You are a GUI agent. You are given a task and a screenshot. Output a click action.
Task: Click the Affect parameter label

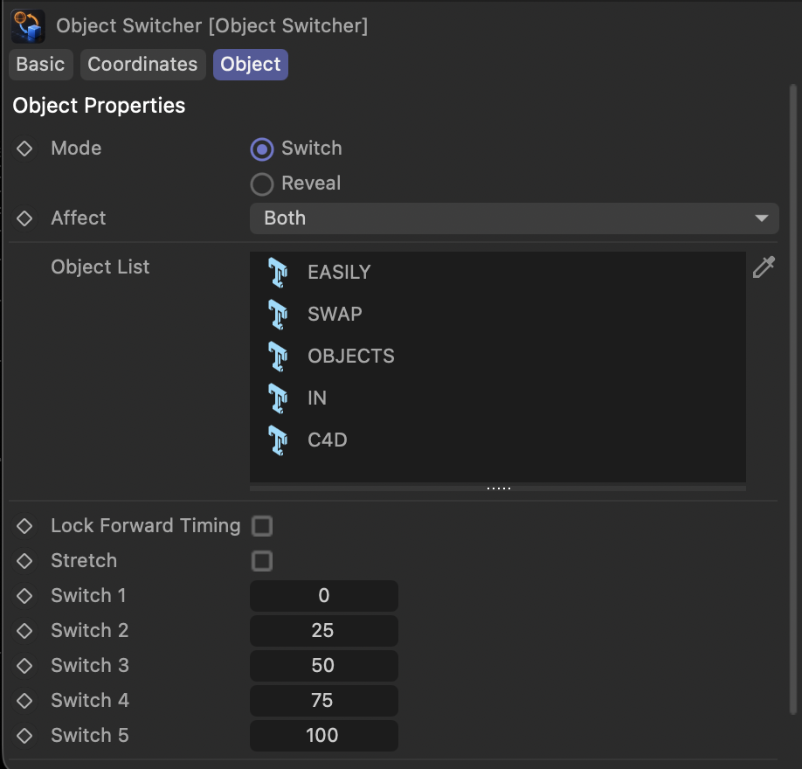point(79,218)
